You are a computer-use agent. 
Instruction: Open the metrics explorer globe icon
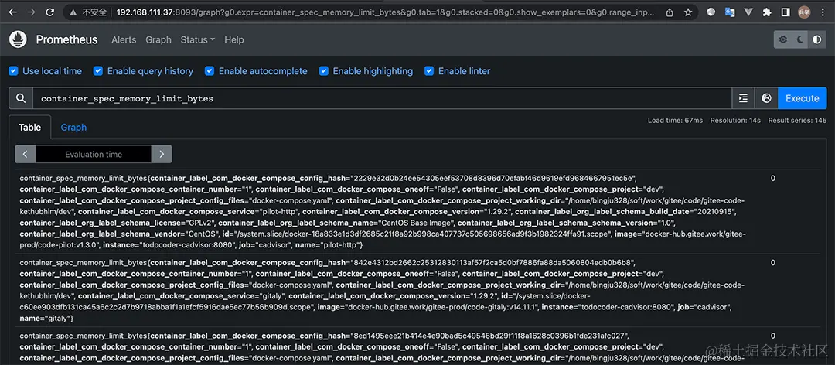coord(766,98)
